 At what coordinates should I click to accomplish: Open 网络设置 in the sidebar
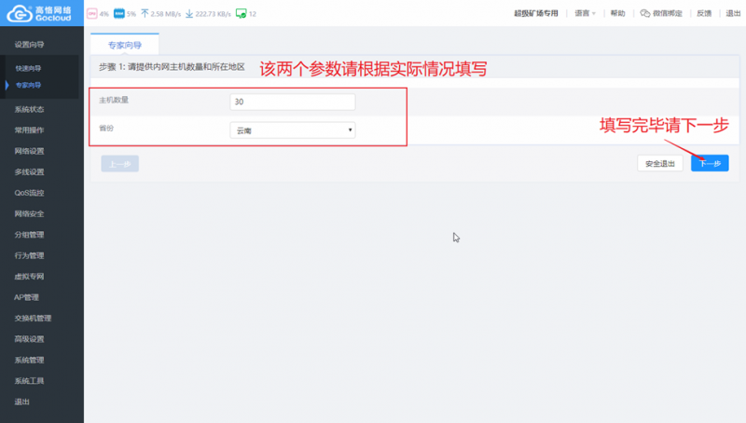29,151
